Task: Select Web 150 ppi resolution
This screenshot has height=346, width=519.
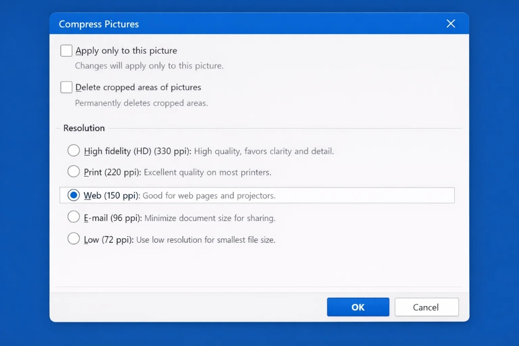Action: tap(74, 195)
